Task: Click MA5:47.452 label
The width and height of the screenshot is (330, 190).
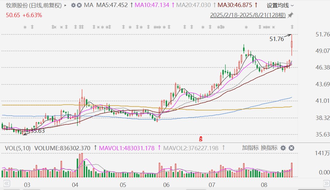Action: click(x=112, y=5)
